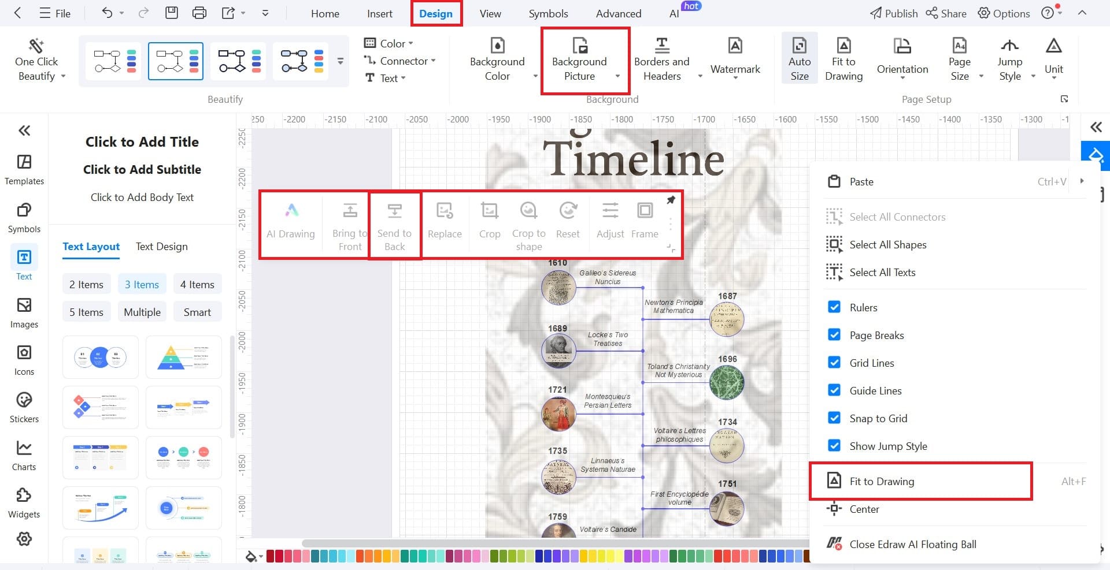The height and width of the screenshot is (570, 1110).
Task: Toggle Show Jump Style checkbox
Action: tap(834, 445)
